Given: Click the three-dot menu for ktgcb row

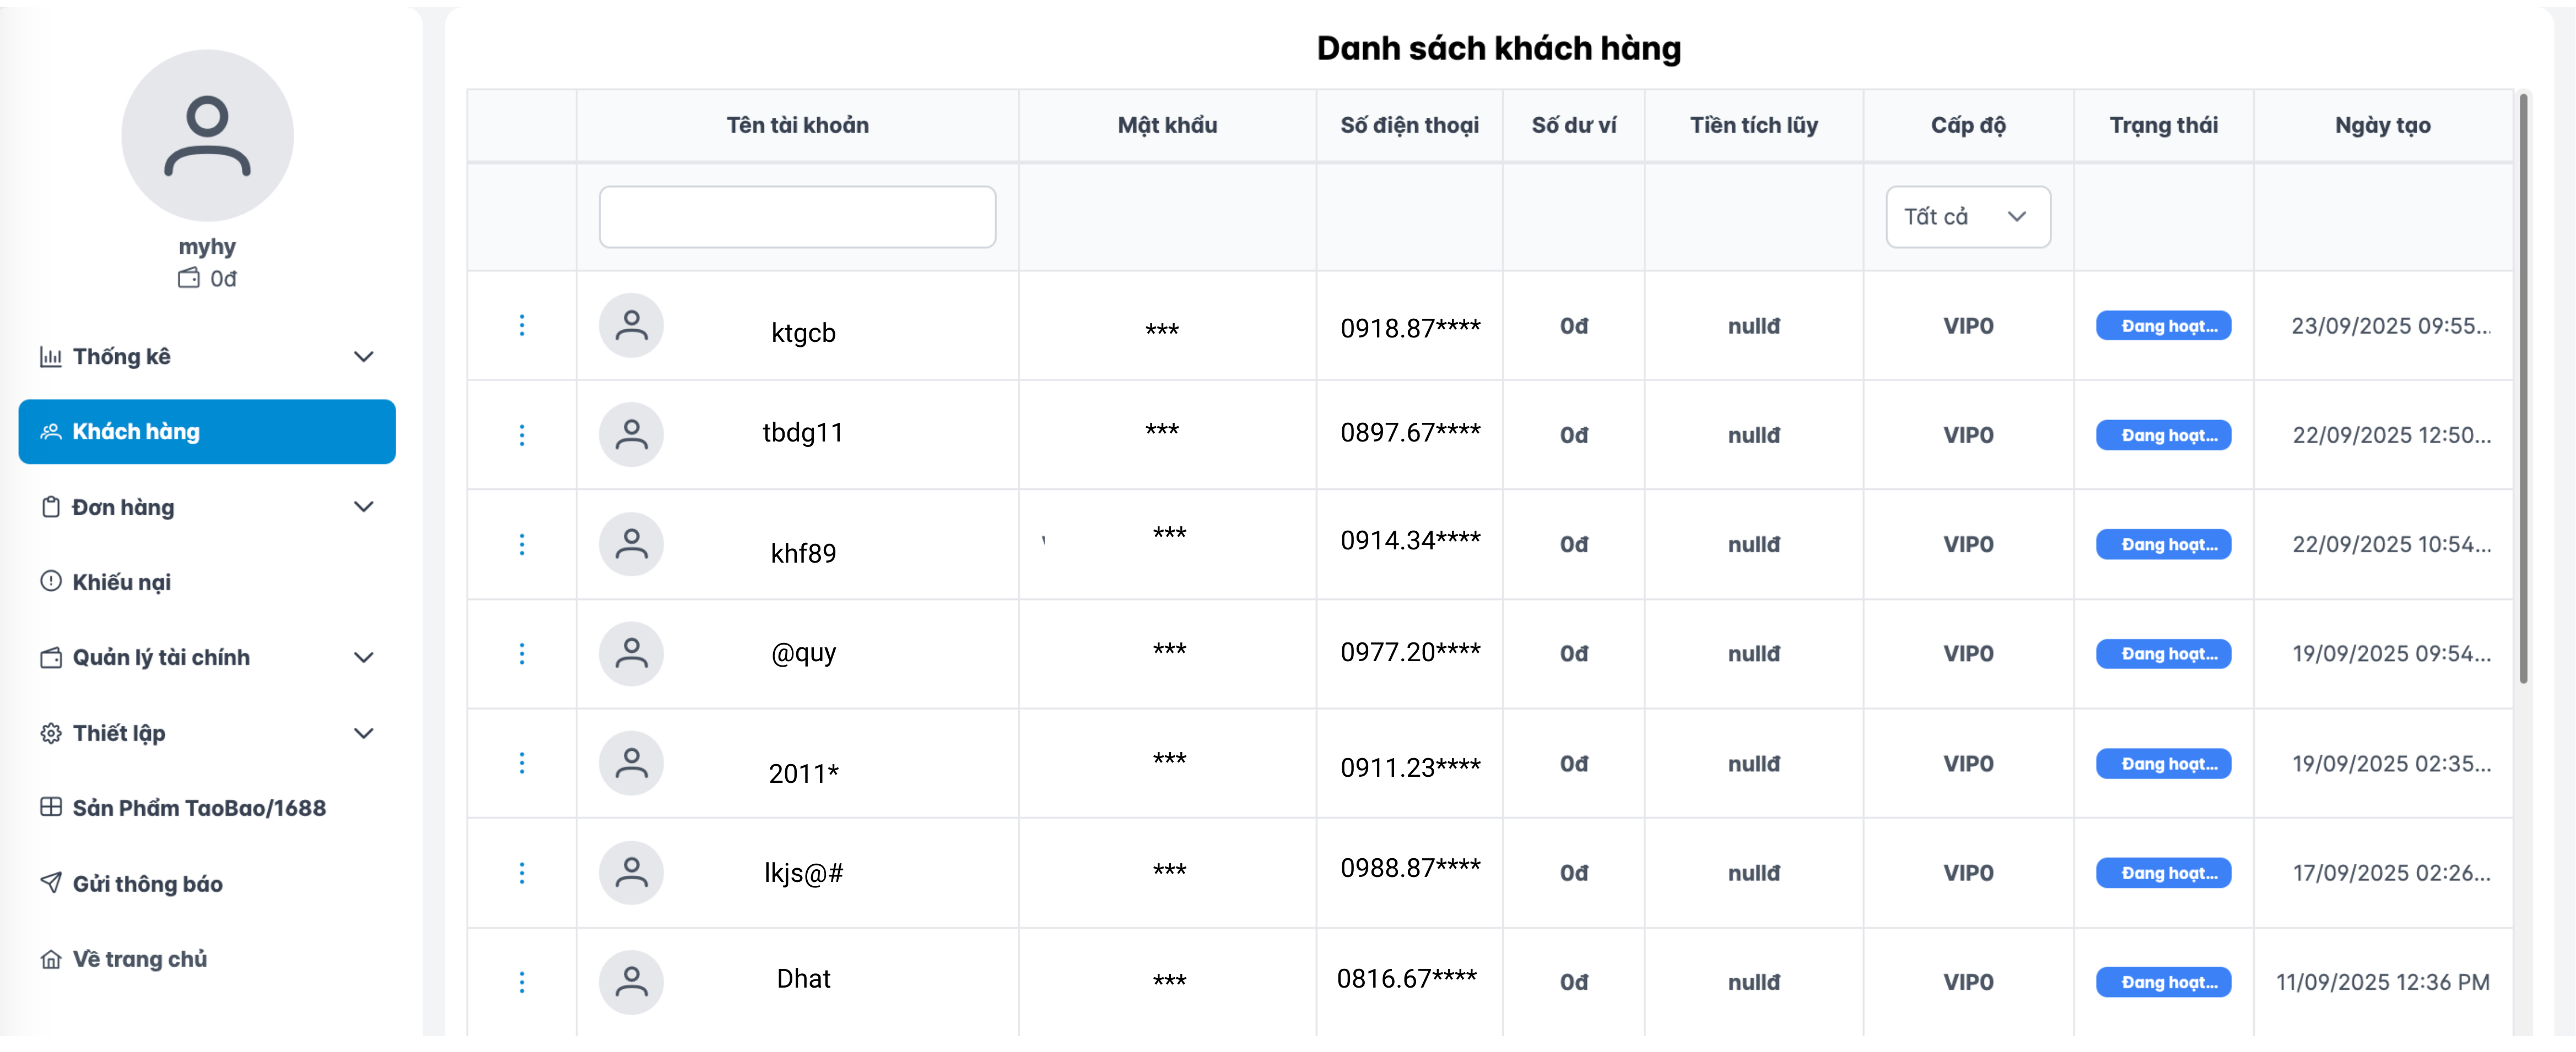Looking at the screenshot, I should pyautogui.click(x=521, y=326).
